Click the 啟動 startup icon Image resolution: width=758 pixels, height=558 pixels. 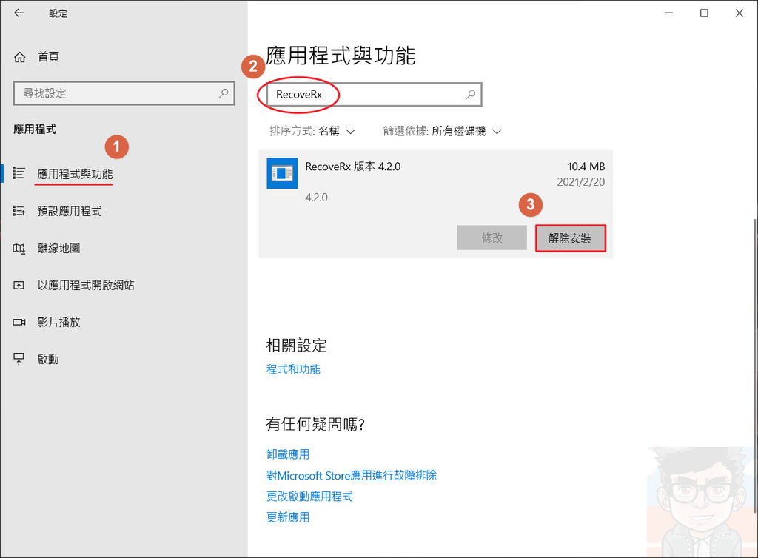click(x=19, y=359)
